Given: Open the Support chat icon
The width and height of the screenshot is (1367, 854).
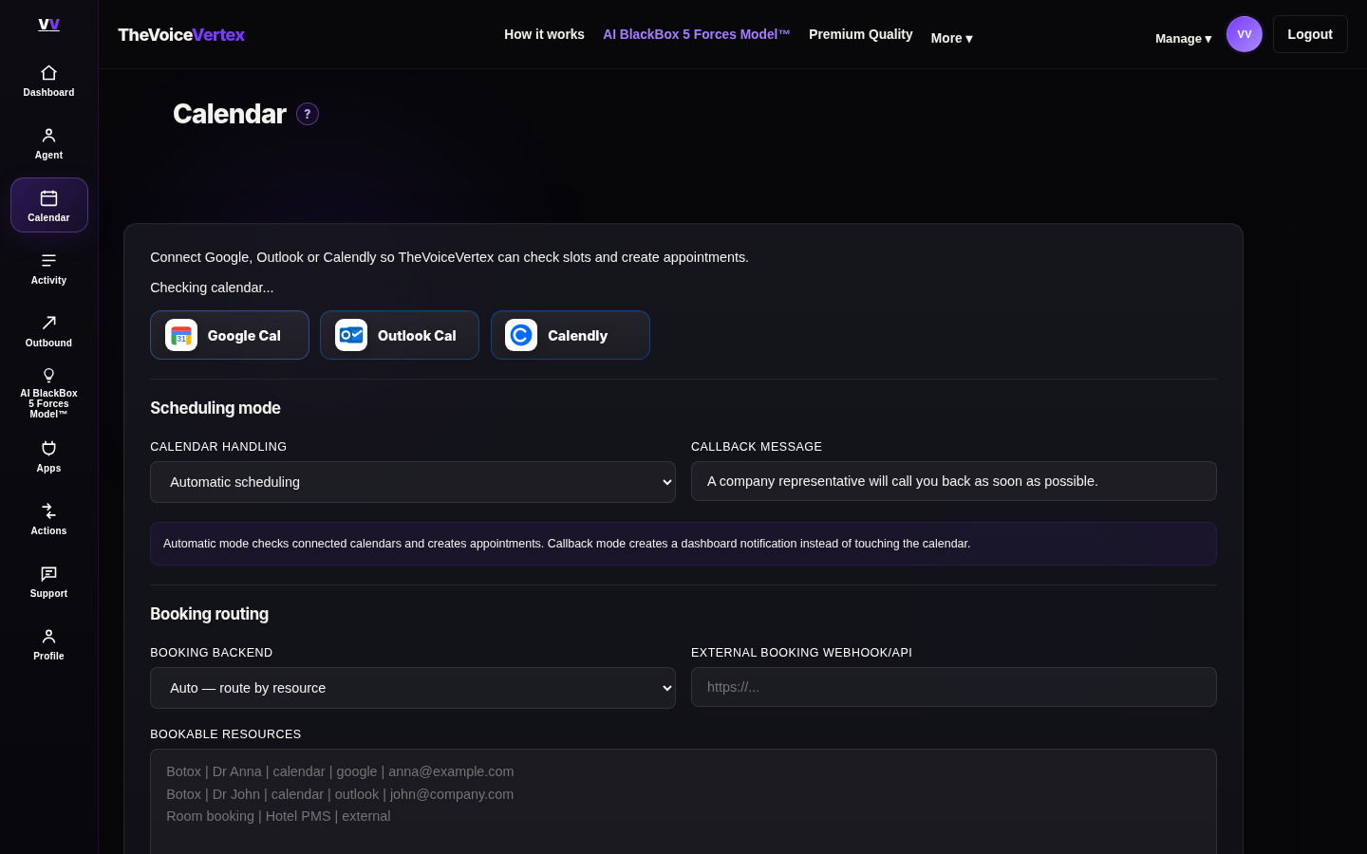Looking at the screenshot, I should point(48,574).
